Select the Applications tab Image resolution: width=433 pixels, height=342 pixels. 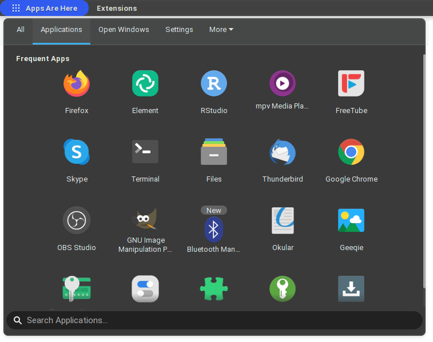pos(61,30)
